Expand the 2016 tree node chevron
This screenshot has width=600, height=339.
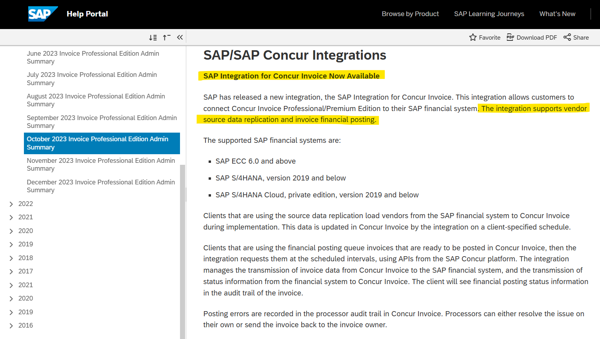pos(11,326)
